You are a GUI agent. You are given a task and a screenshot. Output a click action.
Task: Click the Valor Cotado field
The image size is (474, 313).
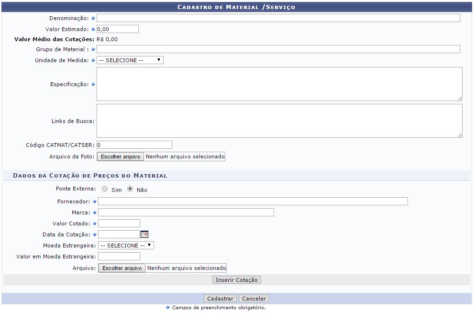(x=119, y=224)
